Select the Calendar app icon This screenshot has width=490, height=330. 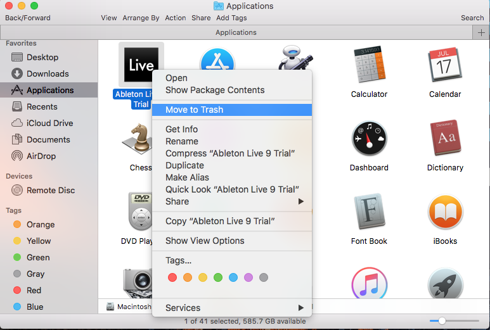(444, 66)
